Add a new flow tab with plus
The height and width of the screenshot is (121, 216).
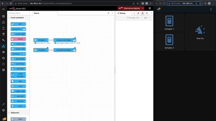pyautogui.click(x=108, y=13)
